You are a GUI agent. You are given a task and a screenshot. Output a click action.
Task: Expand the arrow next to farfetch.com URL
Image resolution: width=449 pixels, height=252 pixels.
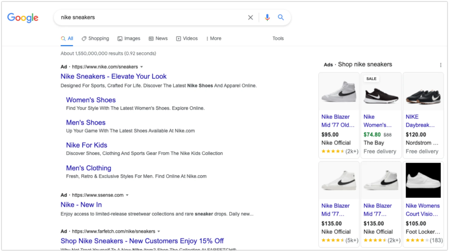pyautogui.click(x=158, y=231)
